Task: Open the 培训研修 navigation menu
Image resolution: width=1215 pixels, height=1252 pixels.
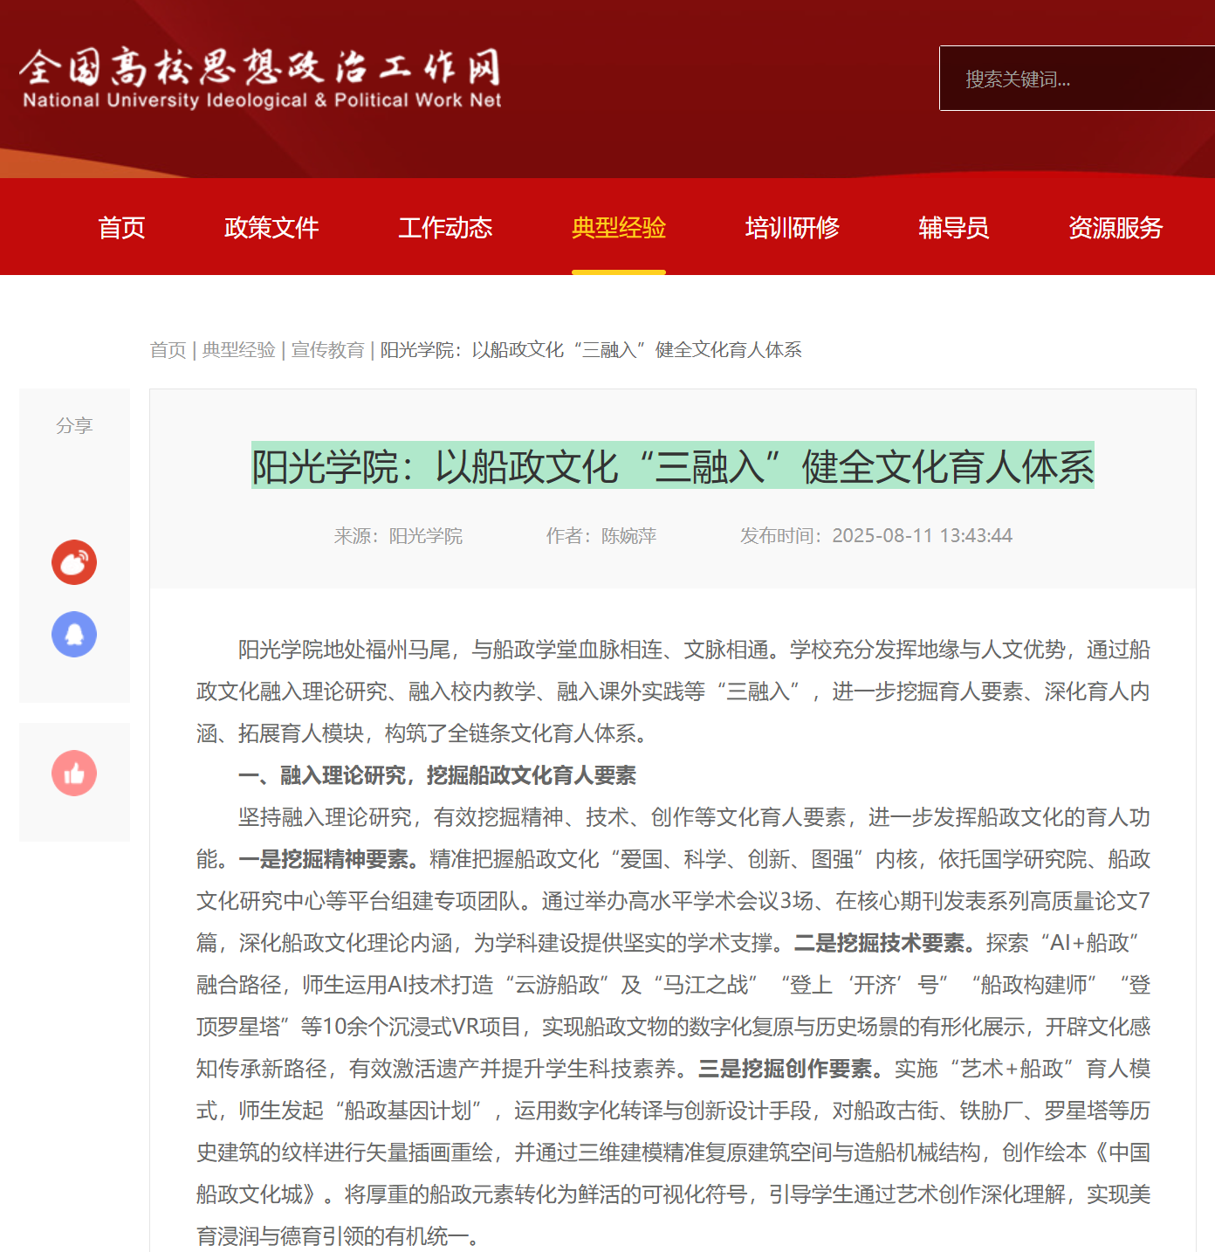Action: pyautogui.click(x=793, y=228)
